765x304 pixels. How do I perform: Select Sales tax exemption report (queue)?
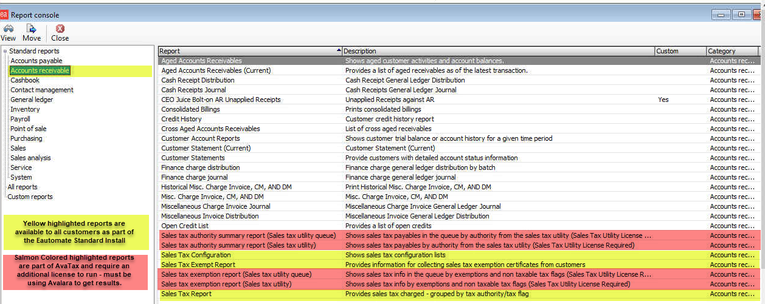point(459,274)
